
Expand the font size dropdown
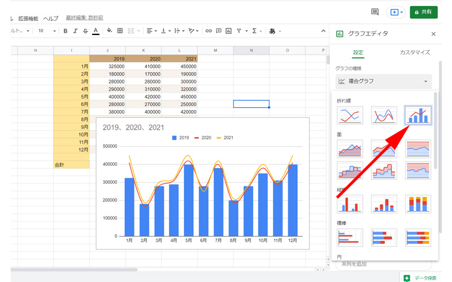pyautogui.click(x=54, y=31)
